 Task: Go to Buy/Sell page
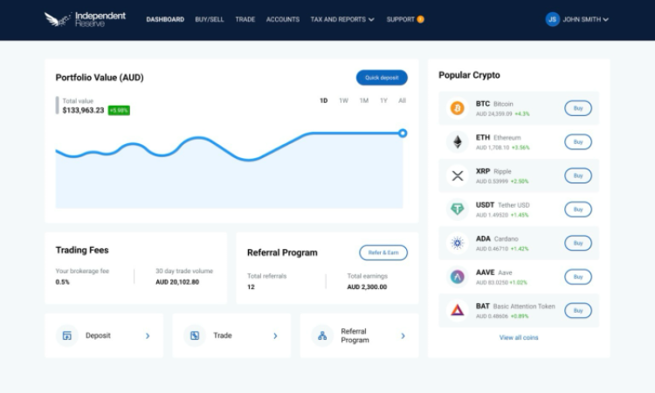point(210,19)
